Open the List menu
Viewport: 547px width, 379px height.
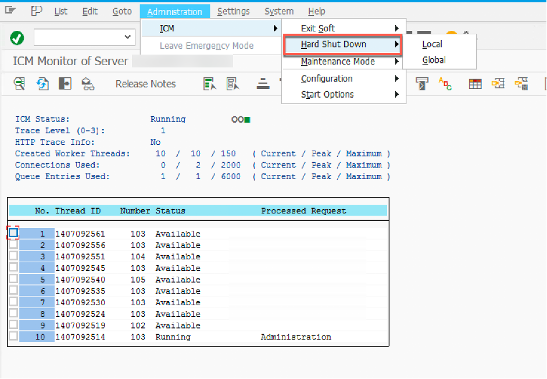[60, 12]
